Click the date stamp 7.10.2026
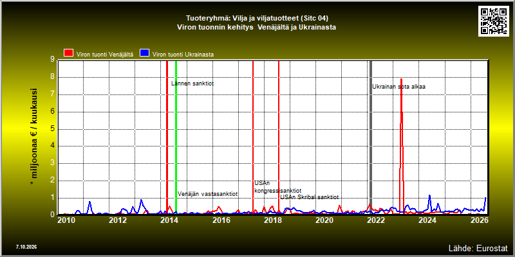This screenshot has width=515, height=257. pos(26,247)
